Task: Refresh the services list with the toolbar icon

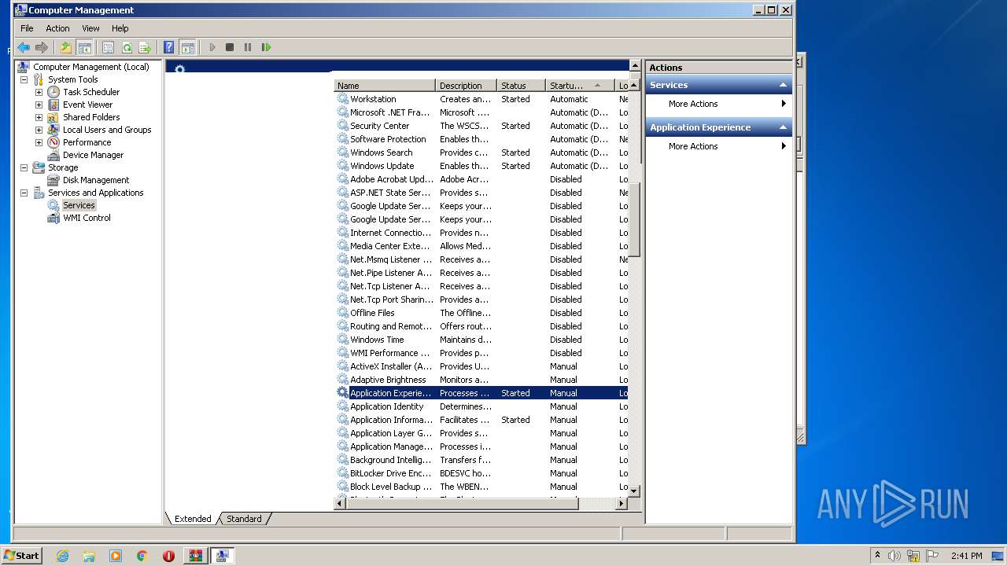Action: pyautogui.click(x=127, y=47)
